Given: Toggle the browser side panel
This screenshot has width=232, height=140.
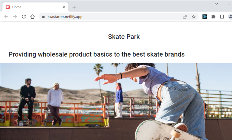Looking at the screenshot, I should (222, 17).
